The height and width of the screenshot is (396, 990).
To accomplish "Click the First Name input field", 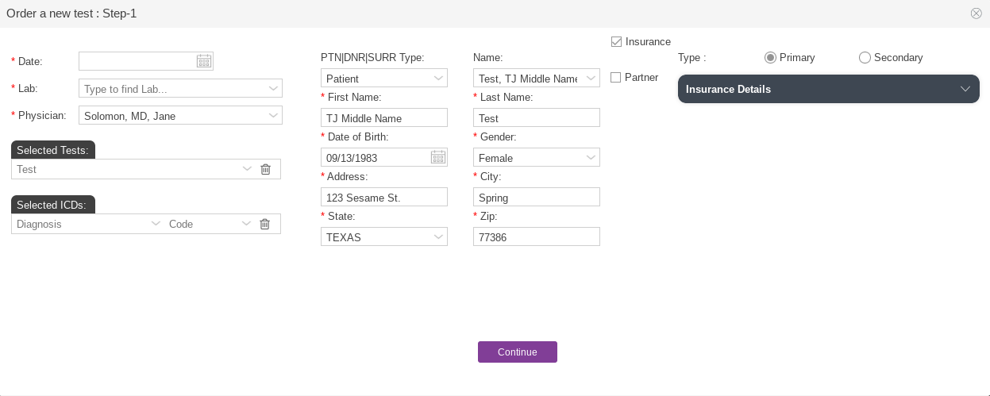I will 384,117.
